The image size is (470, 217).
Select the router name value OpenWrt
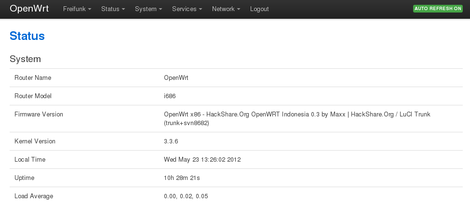click(x=176, y=78)
